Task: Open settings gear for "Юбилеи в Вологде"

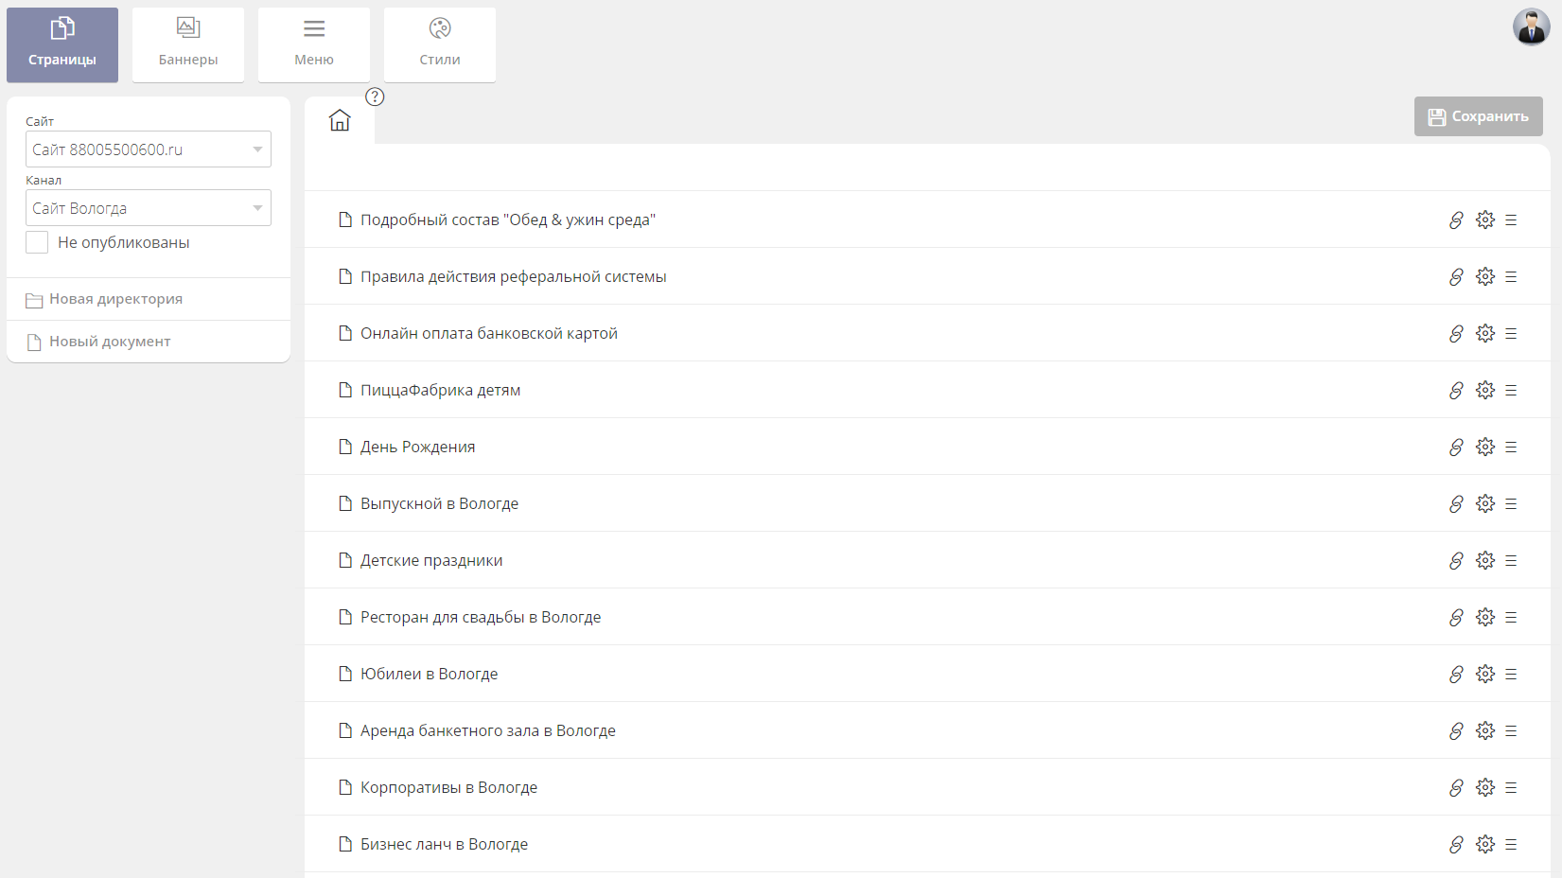Action: tap(1484, 674)
